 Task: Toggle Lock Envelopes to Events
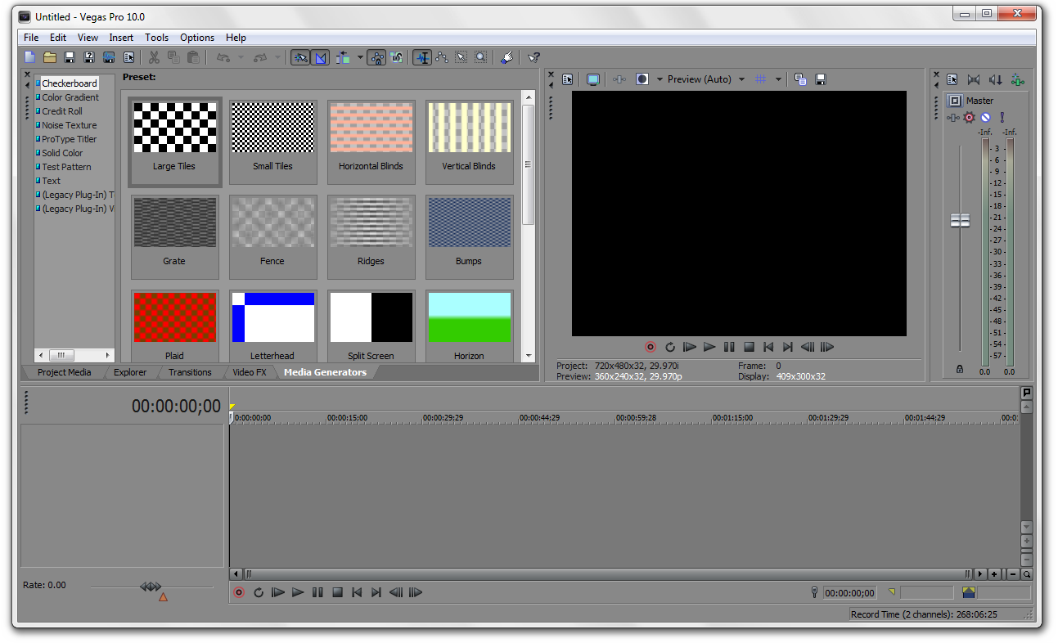point(376,57)
